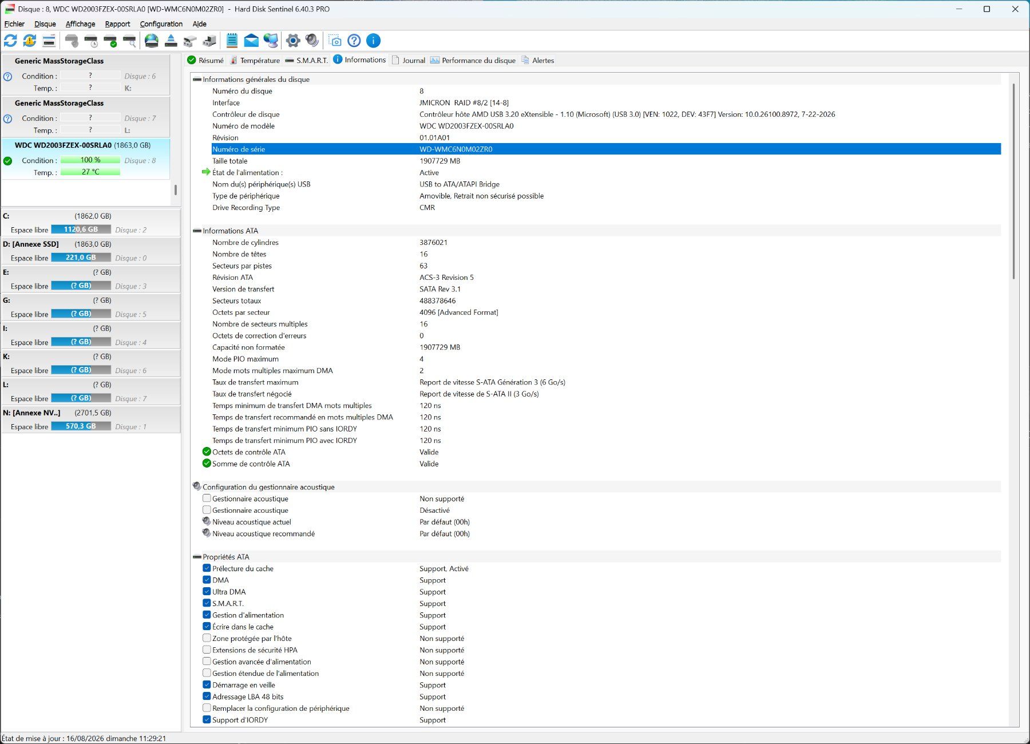
Task: Click the details panel vertical scrollbar
Action: [1013, 181]
